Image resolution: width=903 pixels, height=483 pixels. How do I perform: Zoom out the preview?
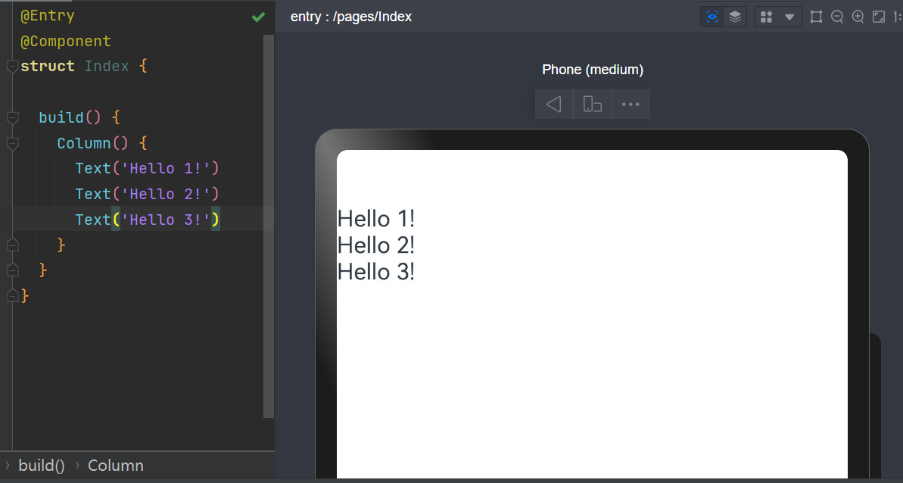837,17
